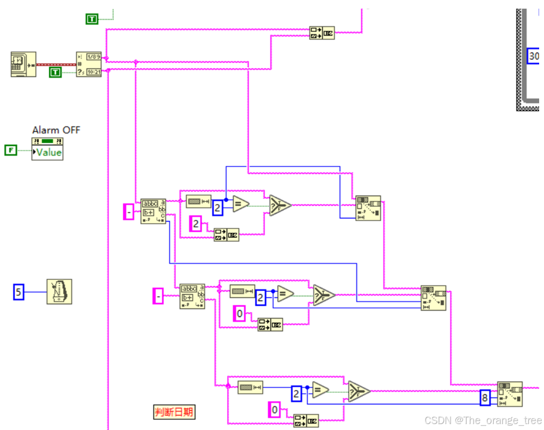
Task: Click the partially visible numeric constant 30
Action: coord(534,56)
